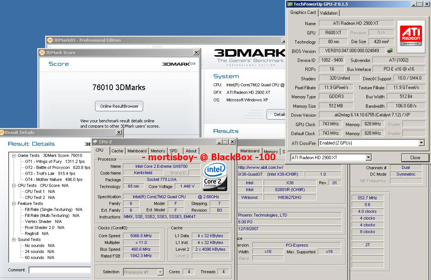
Task: Select GT3 - Troll's Lair row
Action: [50, 174]
